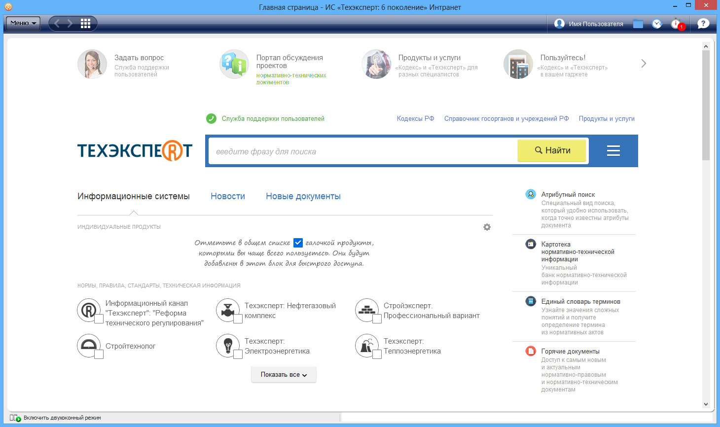The image size is (720, 427).
Task: Click Включить двухоконный режим status text
Action: coord(62,418)
